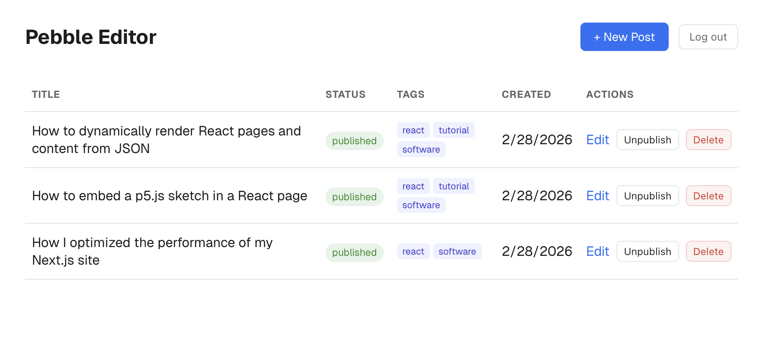Unpublish the Next.js performance post
780x347 pixels.
(x=647, y=251)
